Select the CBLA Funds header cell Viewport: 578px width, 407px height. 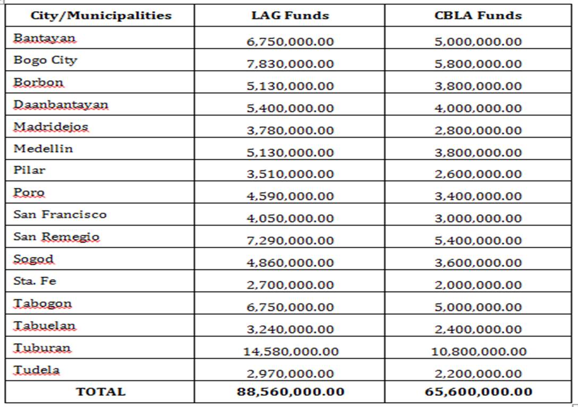point(478,15)
